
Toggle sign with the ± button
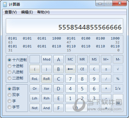tap(106, 69)
